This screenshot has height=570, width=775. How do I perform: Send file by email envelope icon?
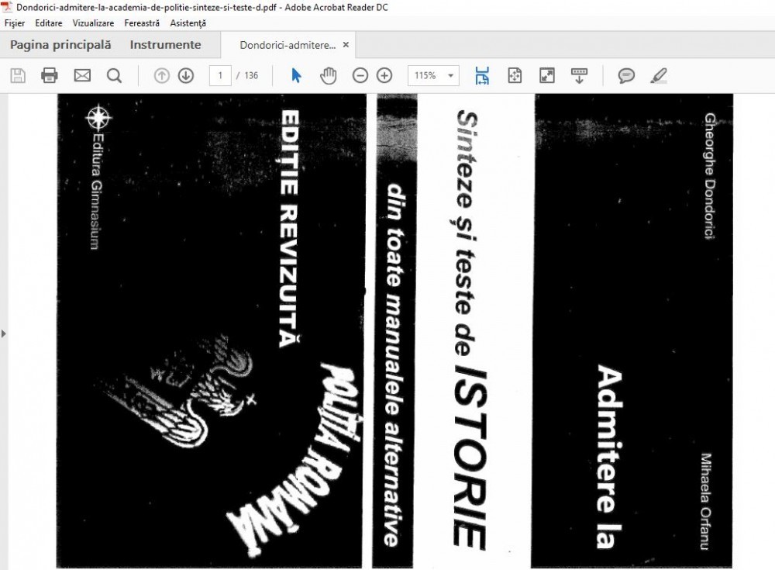point(82,76)
